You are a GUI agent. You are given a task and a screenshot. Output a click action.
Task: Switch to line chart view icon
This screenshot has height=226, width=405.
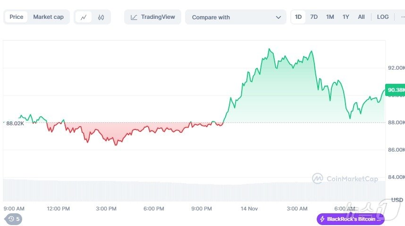(84, 17)
